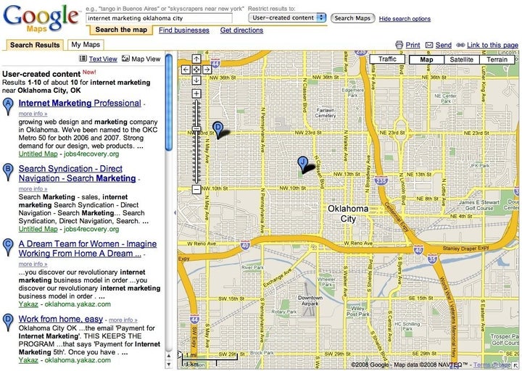
Task: Click the Text View list icon
Action: (83, 59)
